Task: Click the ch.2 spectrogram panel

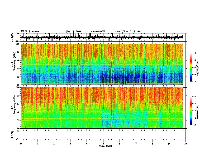Action: [x=103, y=108]
